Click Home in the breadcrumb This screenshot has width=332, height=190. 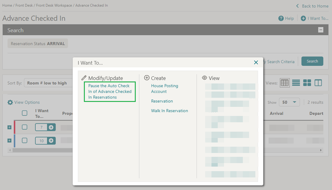pos(7,5)
